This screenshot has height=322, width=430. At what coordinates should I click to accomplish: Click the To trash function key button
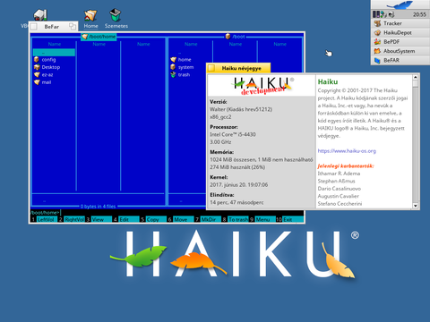click(238, 219)
